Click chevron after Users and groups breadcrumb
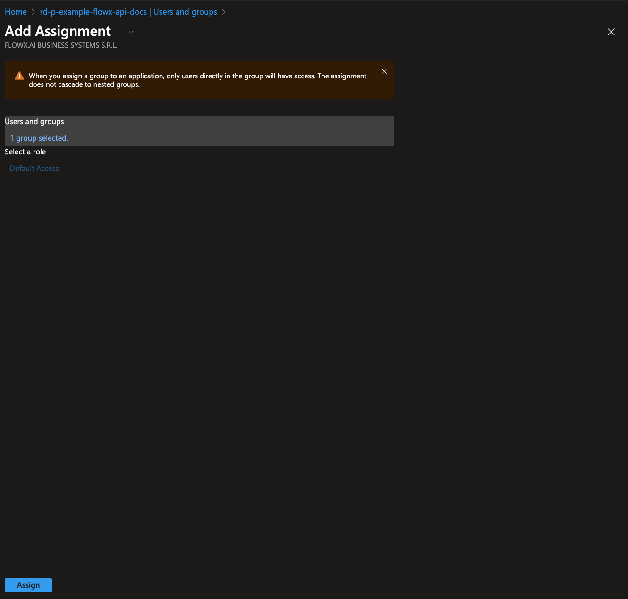 (223, 12)
